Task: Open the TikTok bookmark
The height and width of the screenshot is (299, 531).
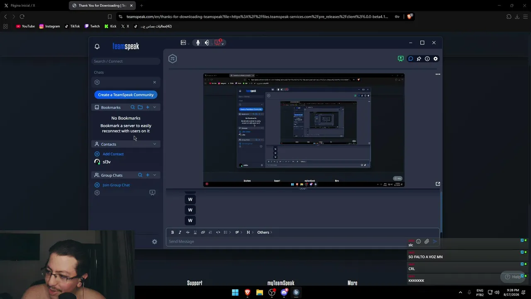Action: [72, 26]
